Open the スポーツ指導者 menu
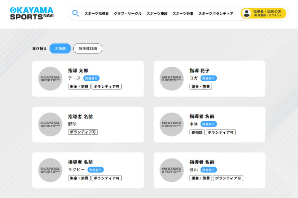 pos(96,14)
